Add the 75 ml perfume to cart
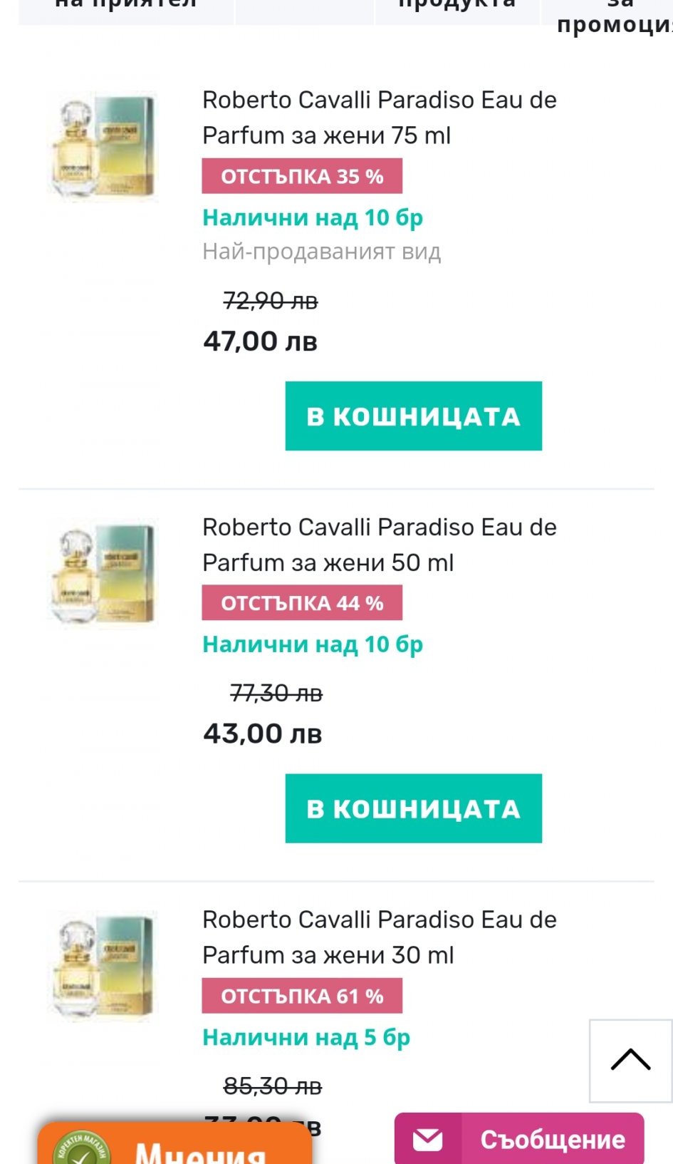The height and width of the screenshot is (1164, 673). tap(413, 416)
